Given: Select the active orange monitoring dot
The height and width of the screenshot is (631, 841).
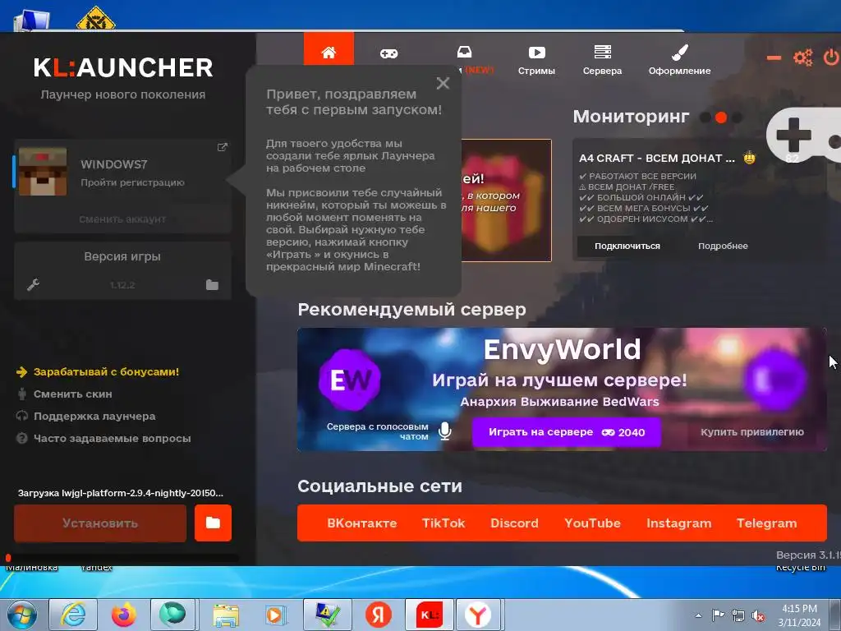Looking at the screenshot, I should pos(721,117).
